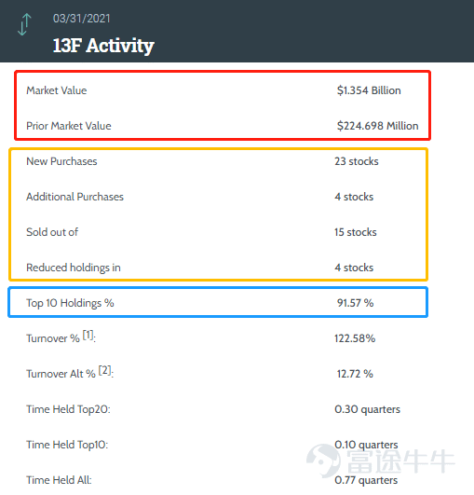This screenshot has height=495, width=474.
Task: Select the 91.57 % value
Action: pyautogui.click(x=355, y=303)
